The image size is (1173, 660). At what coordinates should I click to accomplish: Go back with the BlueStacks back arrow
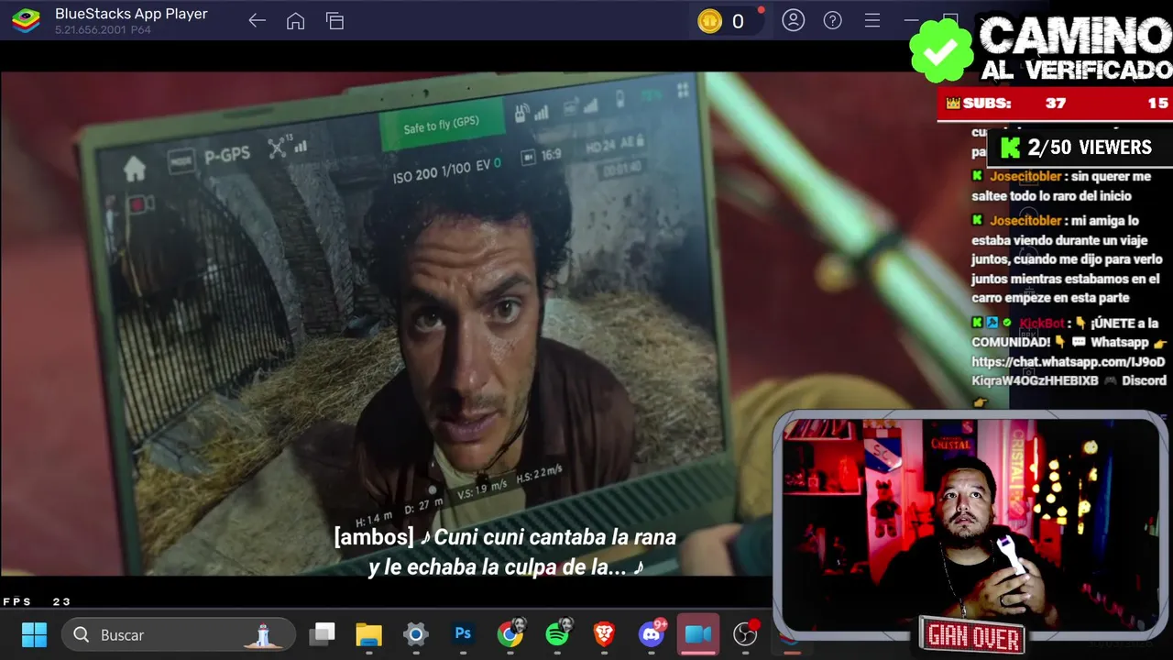(257, 21)
